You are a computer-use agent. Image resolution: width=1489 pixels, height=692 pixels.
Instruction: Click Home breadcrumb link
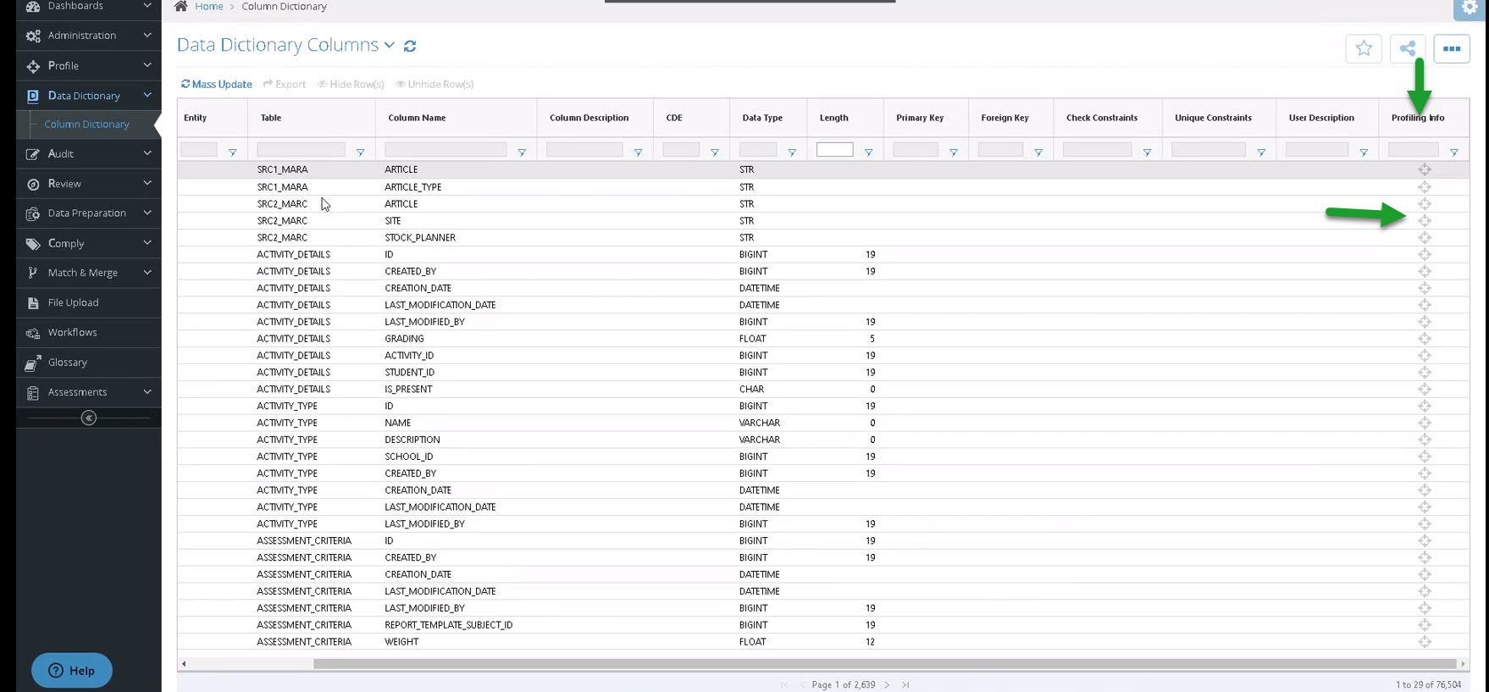pos(209,6)
